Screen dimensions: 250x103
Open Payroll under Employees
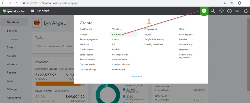point(148,34)
